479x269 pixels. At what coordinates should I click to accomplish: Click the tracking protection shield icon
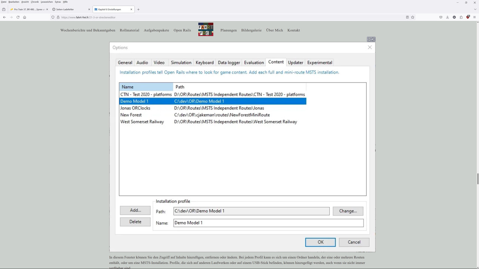coord(53,17)
